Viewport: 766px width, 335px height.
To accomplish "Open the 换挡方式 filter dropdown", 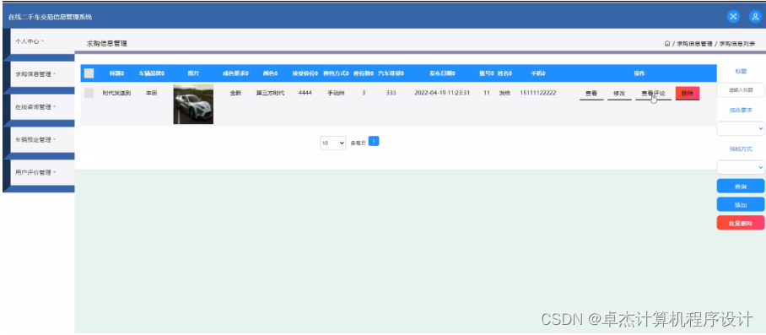I will pyautogui.click(x=740, y=167).
